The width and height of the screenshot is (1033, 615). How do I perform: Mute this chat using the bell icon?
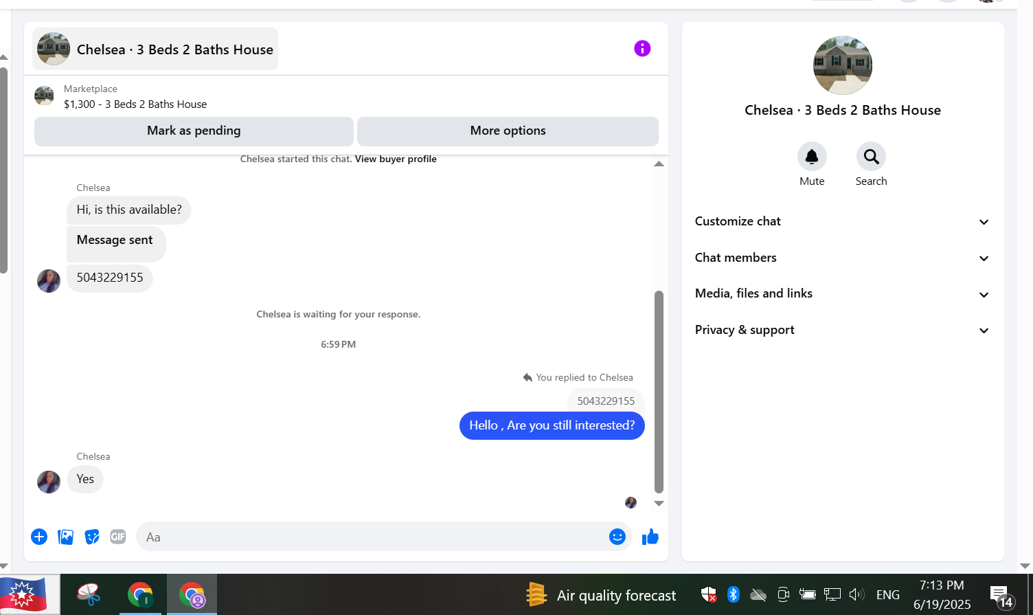point(812,157)
